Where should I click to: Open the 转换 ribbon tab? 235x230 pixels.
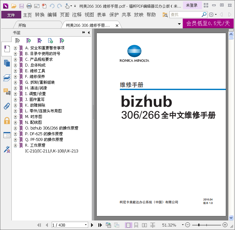[40, 15]
